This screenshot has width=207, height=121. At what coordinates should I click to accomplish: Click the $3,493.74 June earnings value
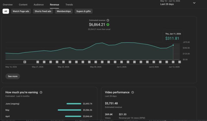87,104
